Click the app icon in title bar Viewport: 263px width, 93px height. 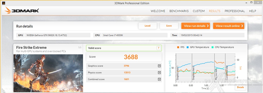coord(4,3)
